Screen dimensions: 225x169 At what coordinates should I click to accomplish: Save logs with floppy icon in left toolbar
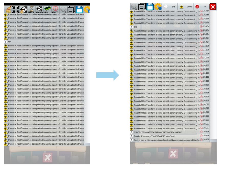79,9
